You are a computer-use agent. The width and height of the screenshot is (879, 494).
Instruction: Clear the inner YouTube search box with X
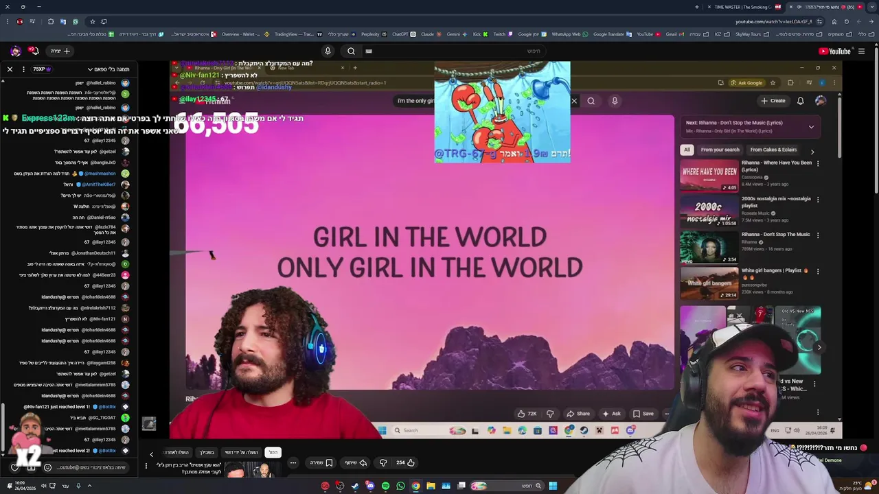pos(574,101)
